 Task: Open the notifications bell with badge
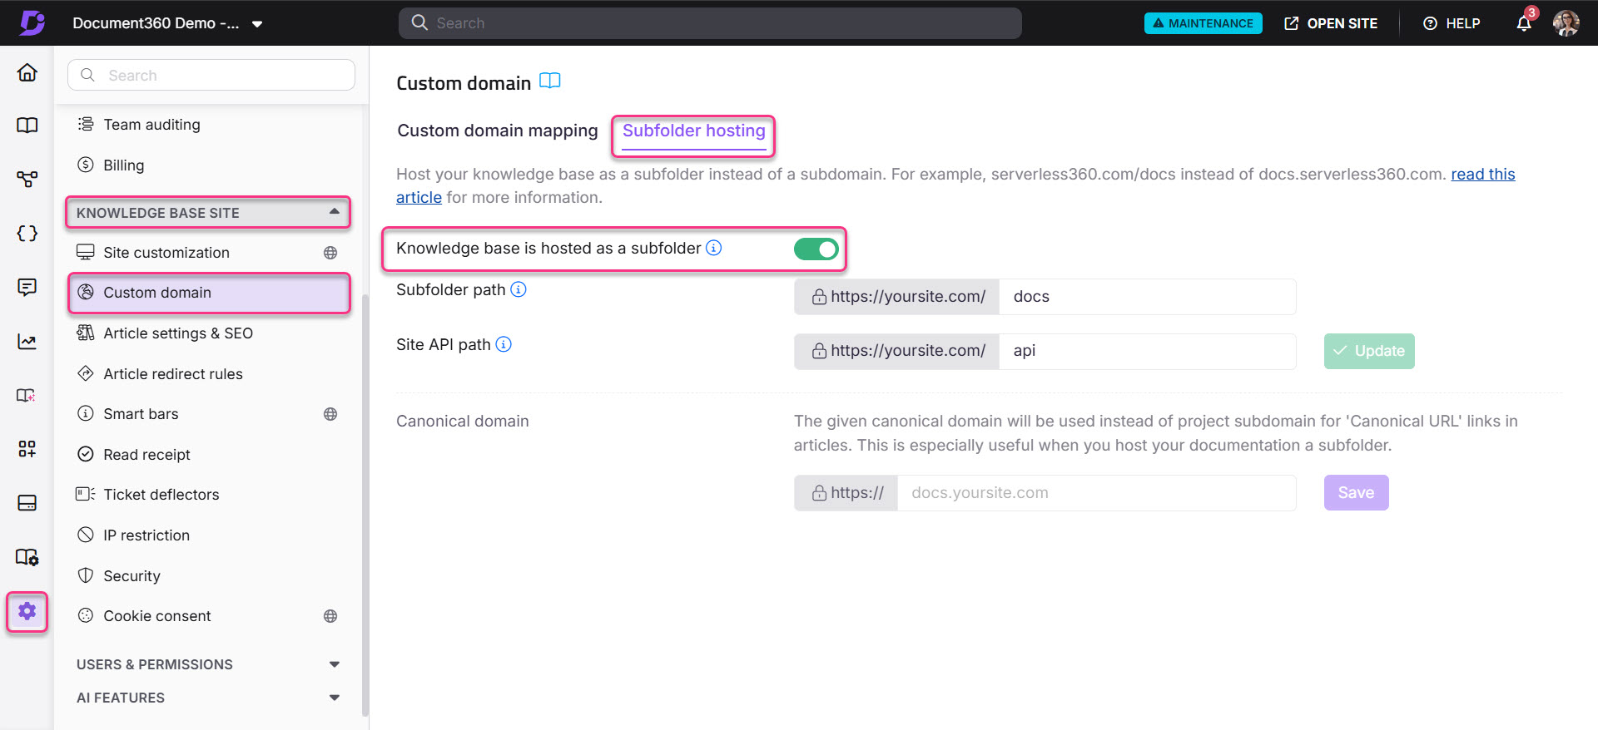coord(1524,22)
